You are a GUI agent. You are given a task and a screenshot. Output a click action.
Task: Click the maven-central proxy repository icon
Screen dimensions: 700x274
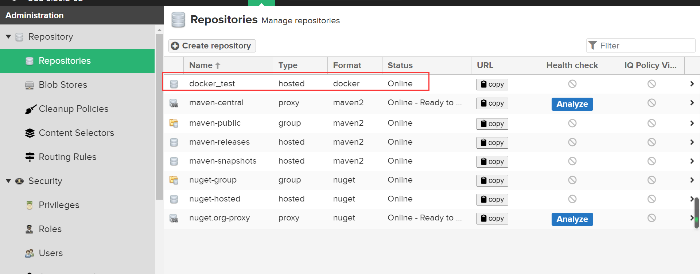174,103
